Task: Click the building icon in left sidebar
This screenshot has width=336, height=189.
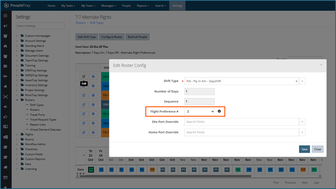Action: pyautogui.click(x=6, y=137)
